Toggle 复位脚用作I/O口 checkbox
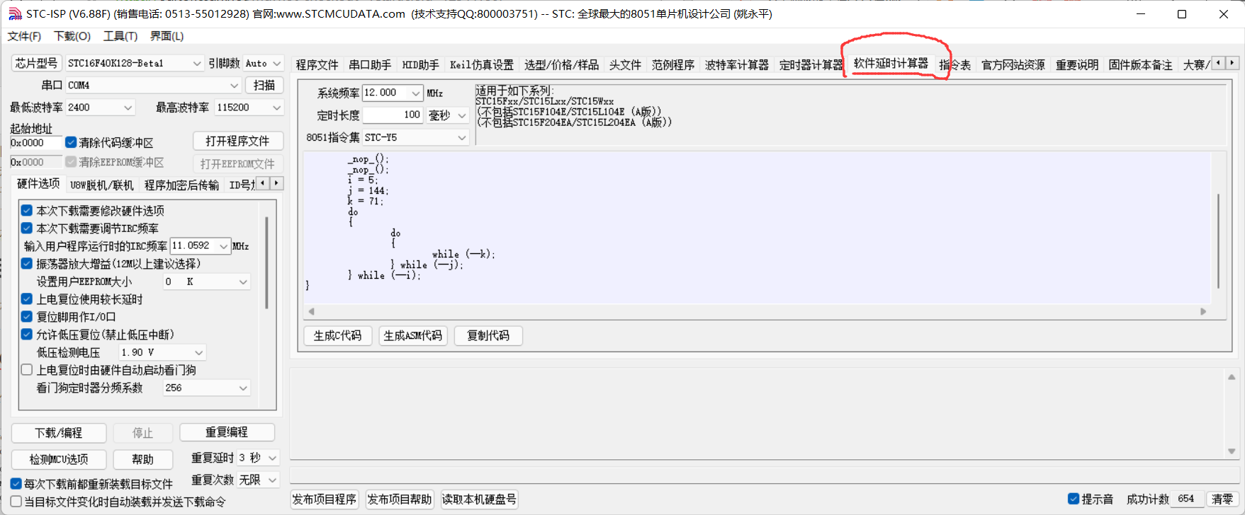 click(x=27, y=316)
